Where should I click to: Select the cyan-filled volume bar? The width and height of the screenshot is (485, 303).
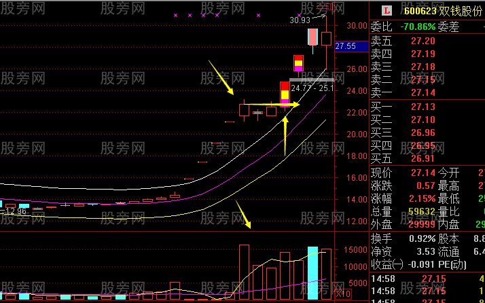click(x=312, y=272)
